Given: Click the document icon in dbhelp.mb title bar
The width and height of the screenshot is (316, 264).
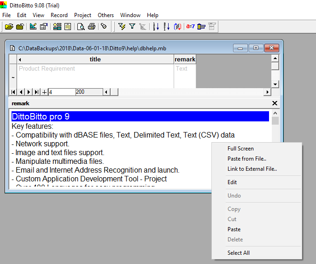Looking at the screenshot, I should 12,48.
